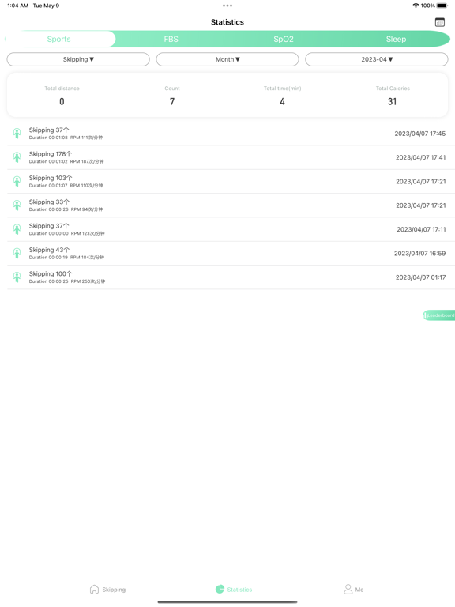The width and height of the screenshot is (455, 607).
Task: Tap skipping icon for 17:45 record
Action: coord(17,133)
